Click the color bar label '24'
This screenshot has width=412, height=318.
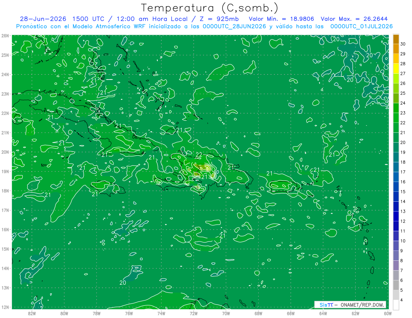[403, 103]
